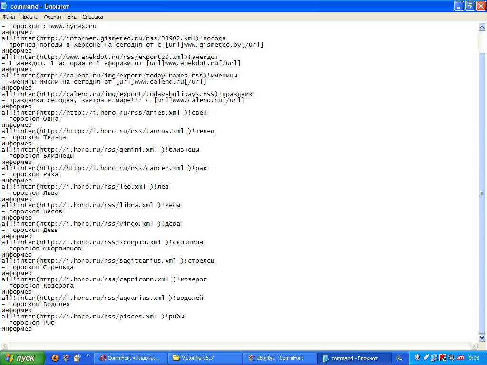Switch to CommFort Opera browser window
This screenshot has height=365, width=487.
[x=132, y=358]
